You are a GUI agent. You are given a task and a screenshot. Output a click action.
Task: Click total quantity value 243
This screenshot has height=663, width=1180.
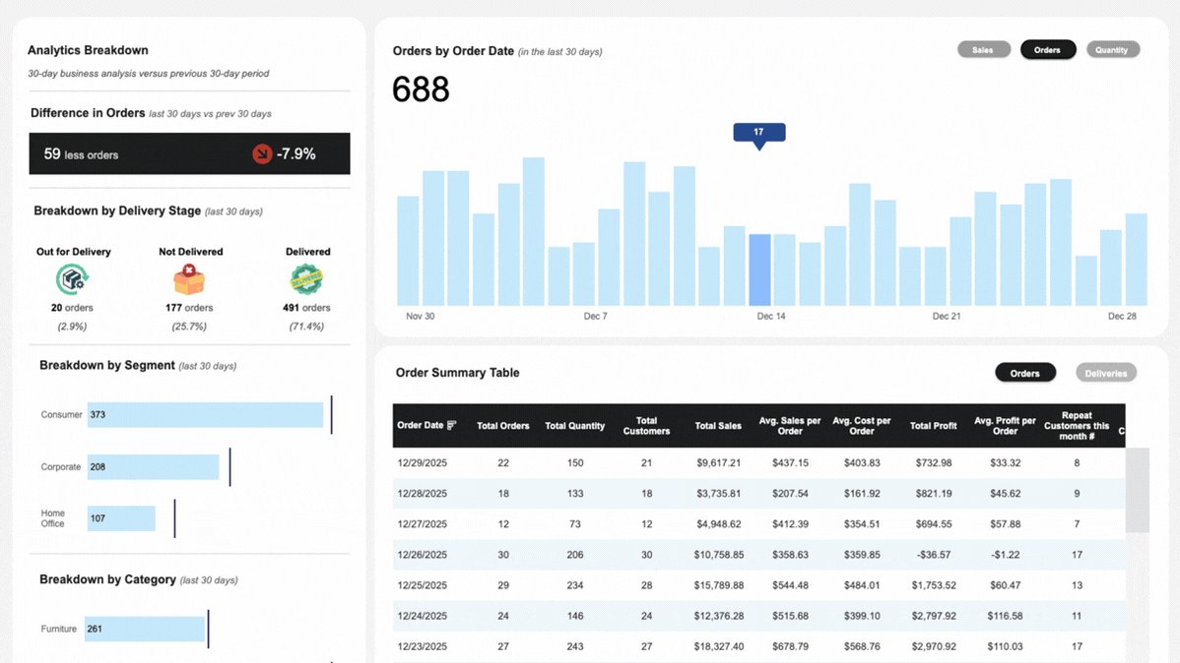click(575, 646)
